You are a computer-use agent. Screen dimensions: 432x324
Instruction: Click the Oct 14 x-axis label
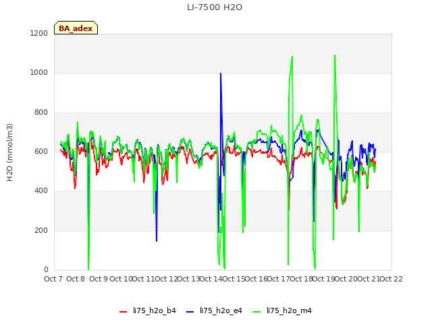211,279
